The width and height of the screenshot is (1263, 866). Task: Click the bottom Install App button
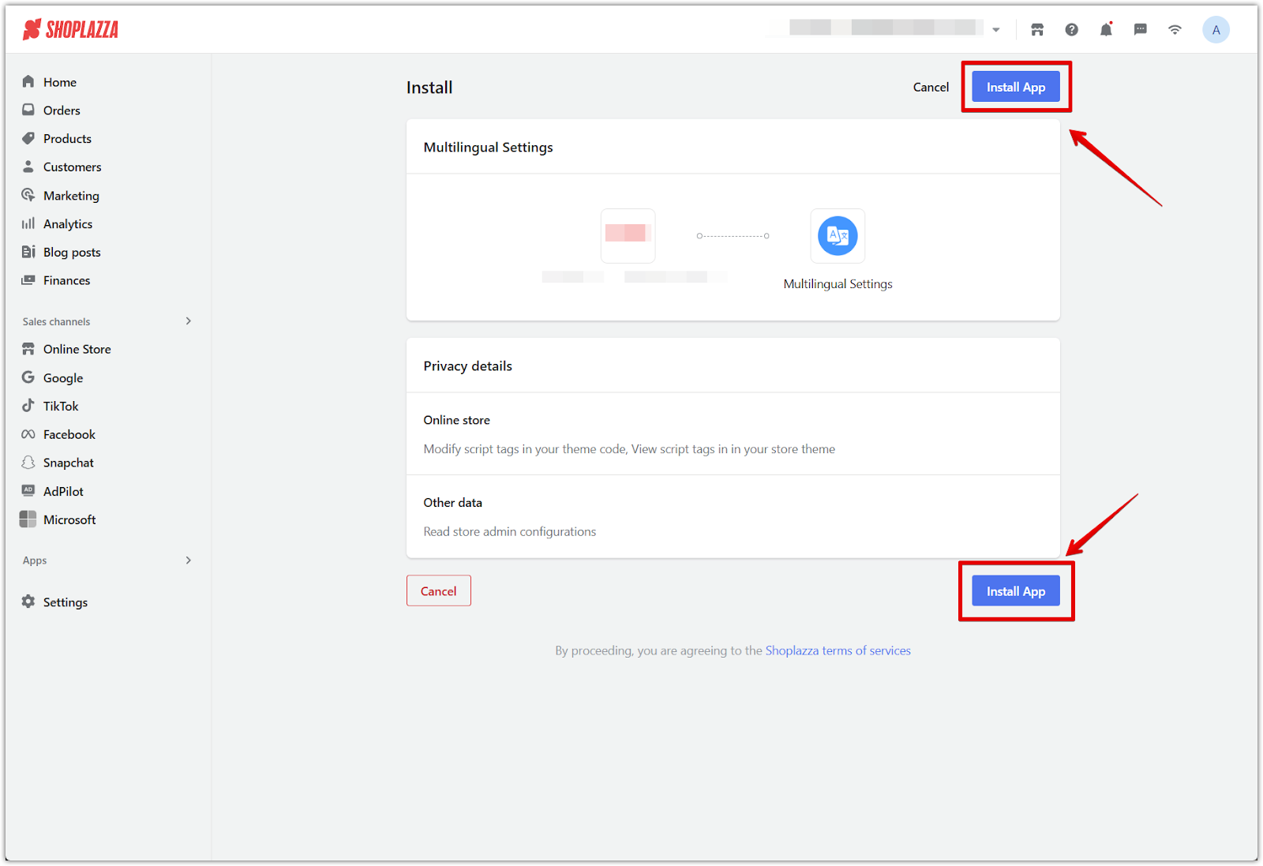click(x=1016, y=591)
